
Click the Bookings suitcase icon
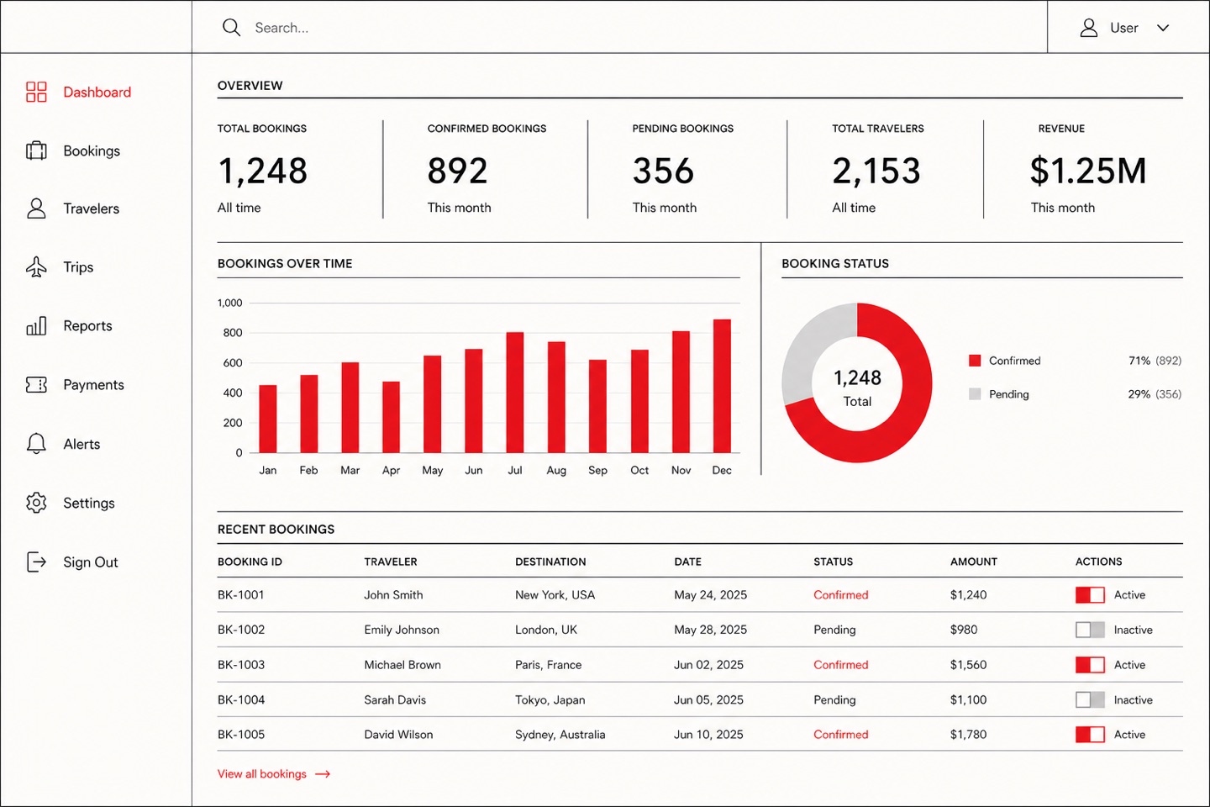(x=36, y=150)
